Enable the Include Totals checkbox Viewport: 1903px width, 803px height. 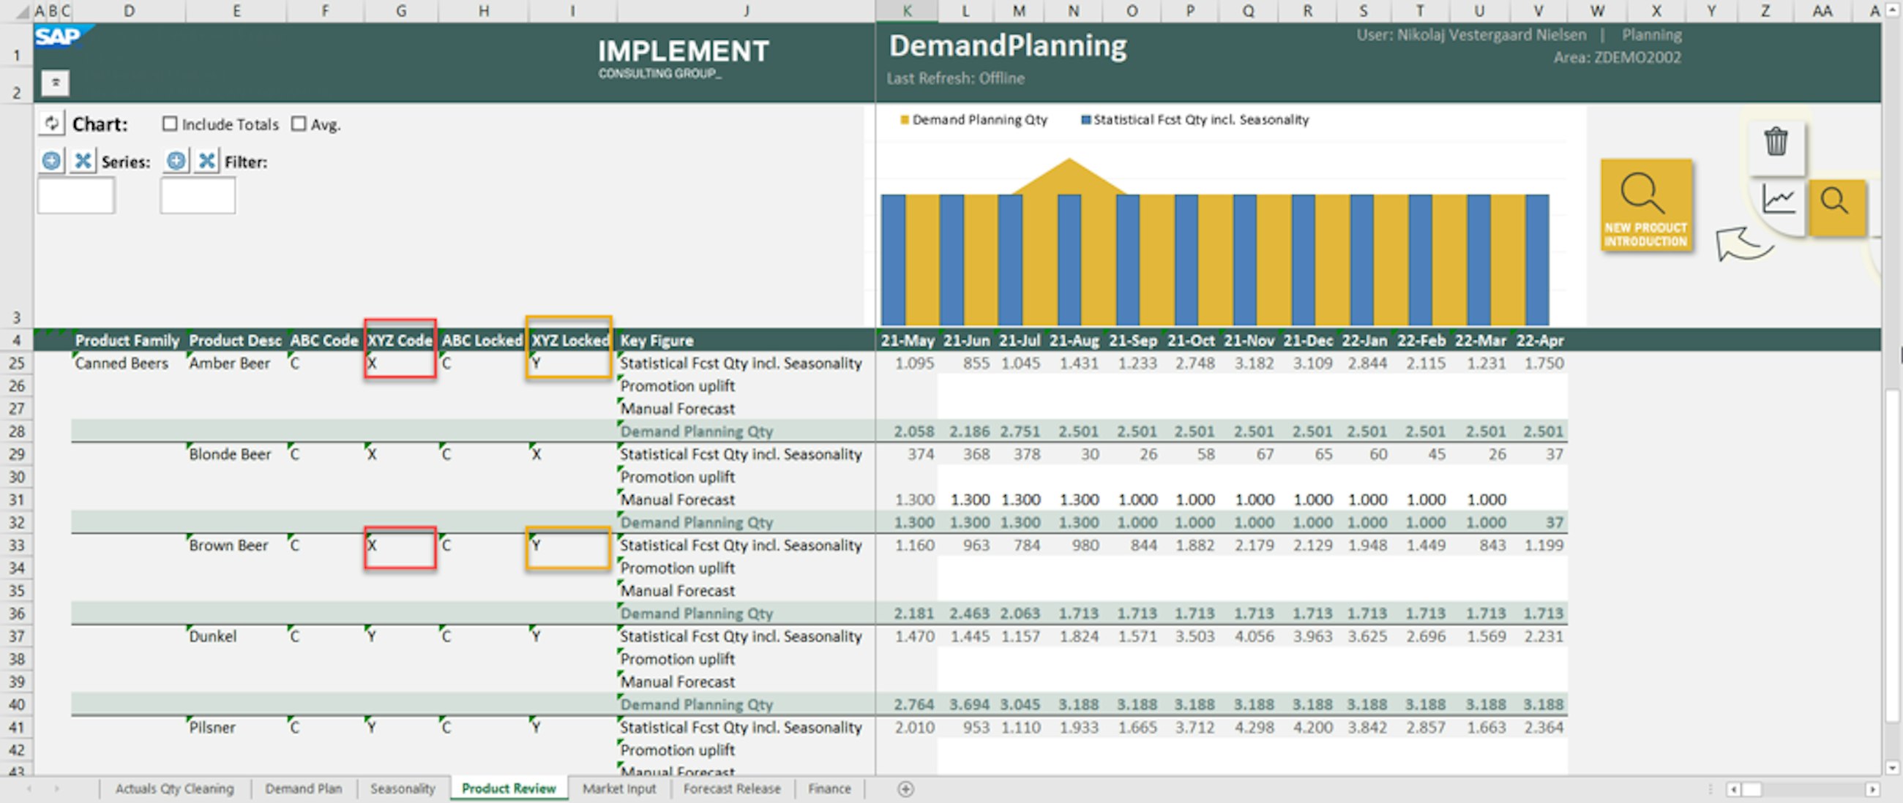point(170,124)
